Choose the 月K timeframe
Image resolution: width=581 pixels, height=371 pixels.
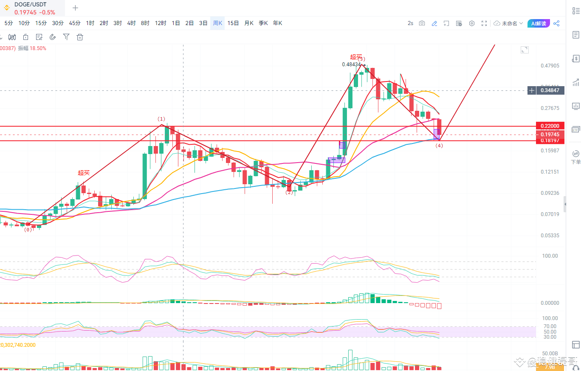click(249, 23)
